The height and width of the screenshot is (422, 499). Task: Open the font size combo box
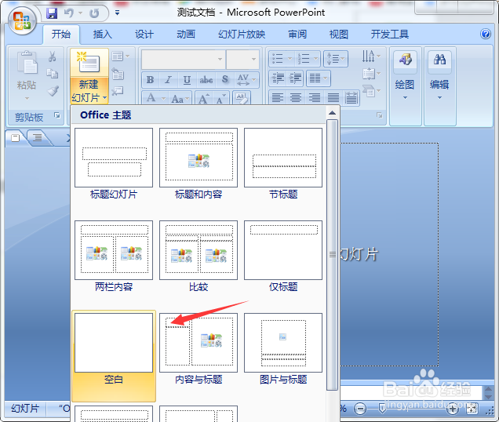point(242,59)
